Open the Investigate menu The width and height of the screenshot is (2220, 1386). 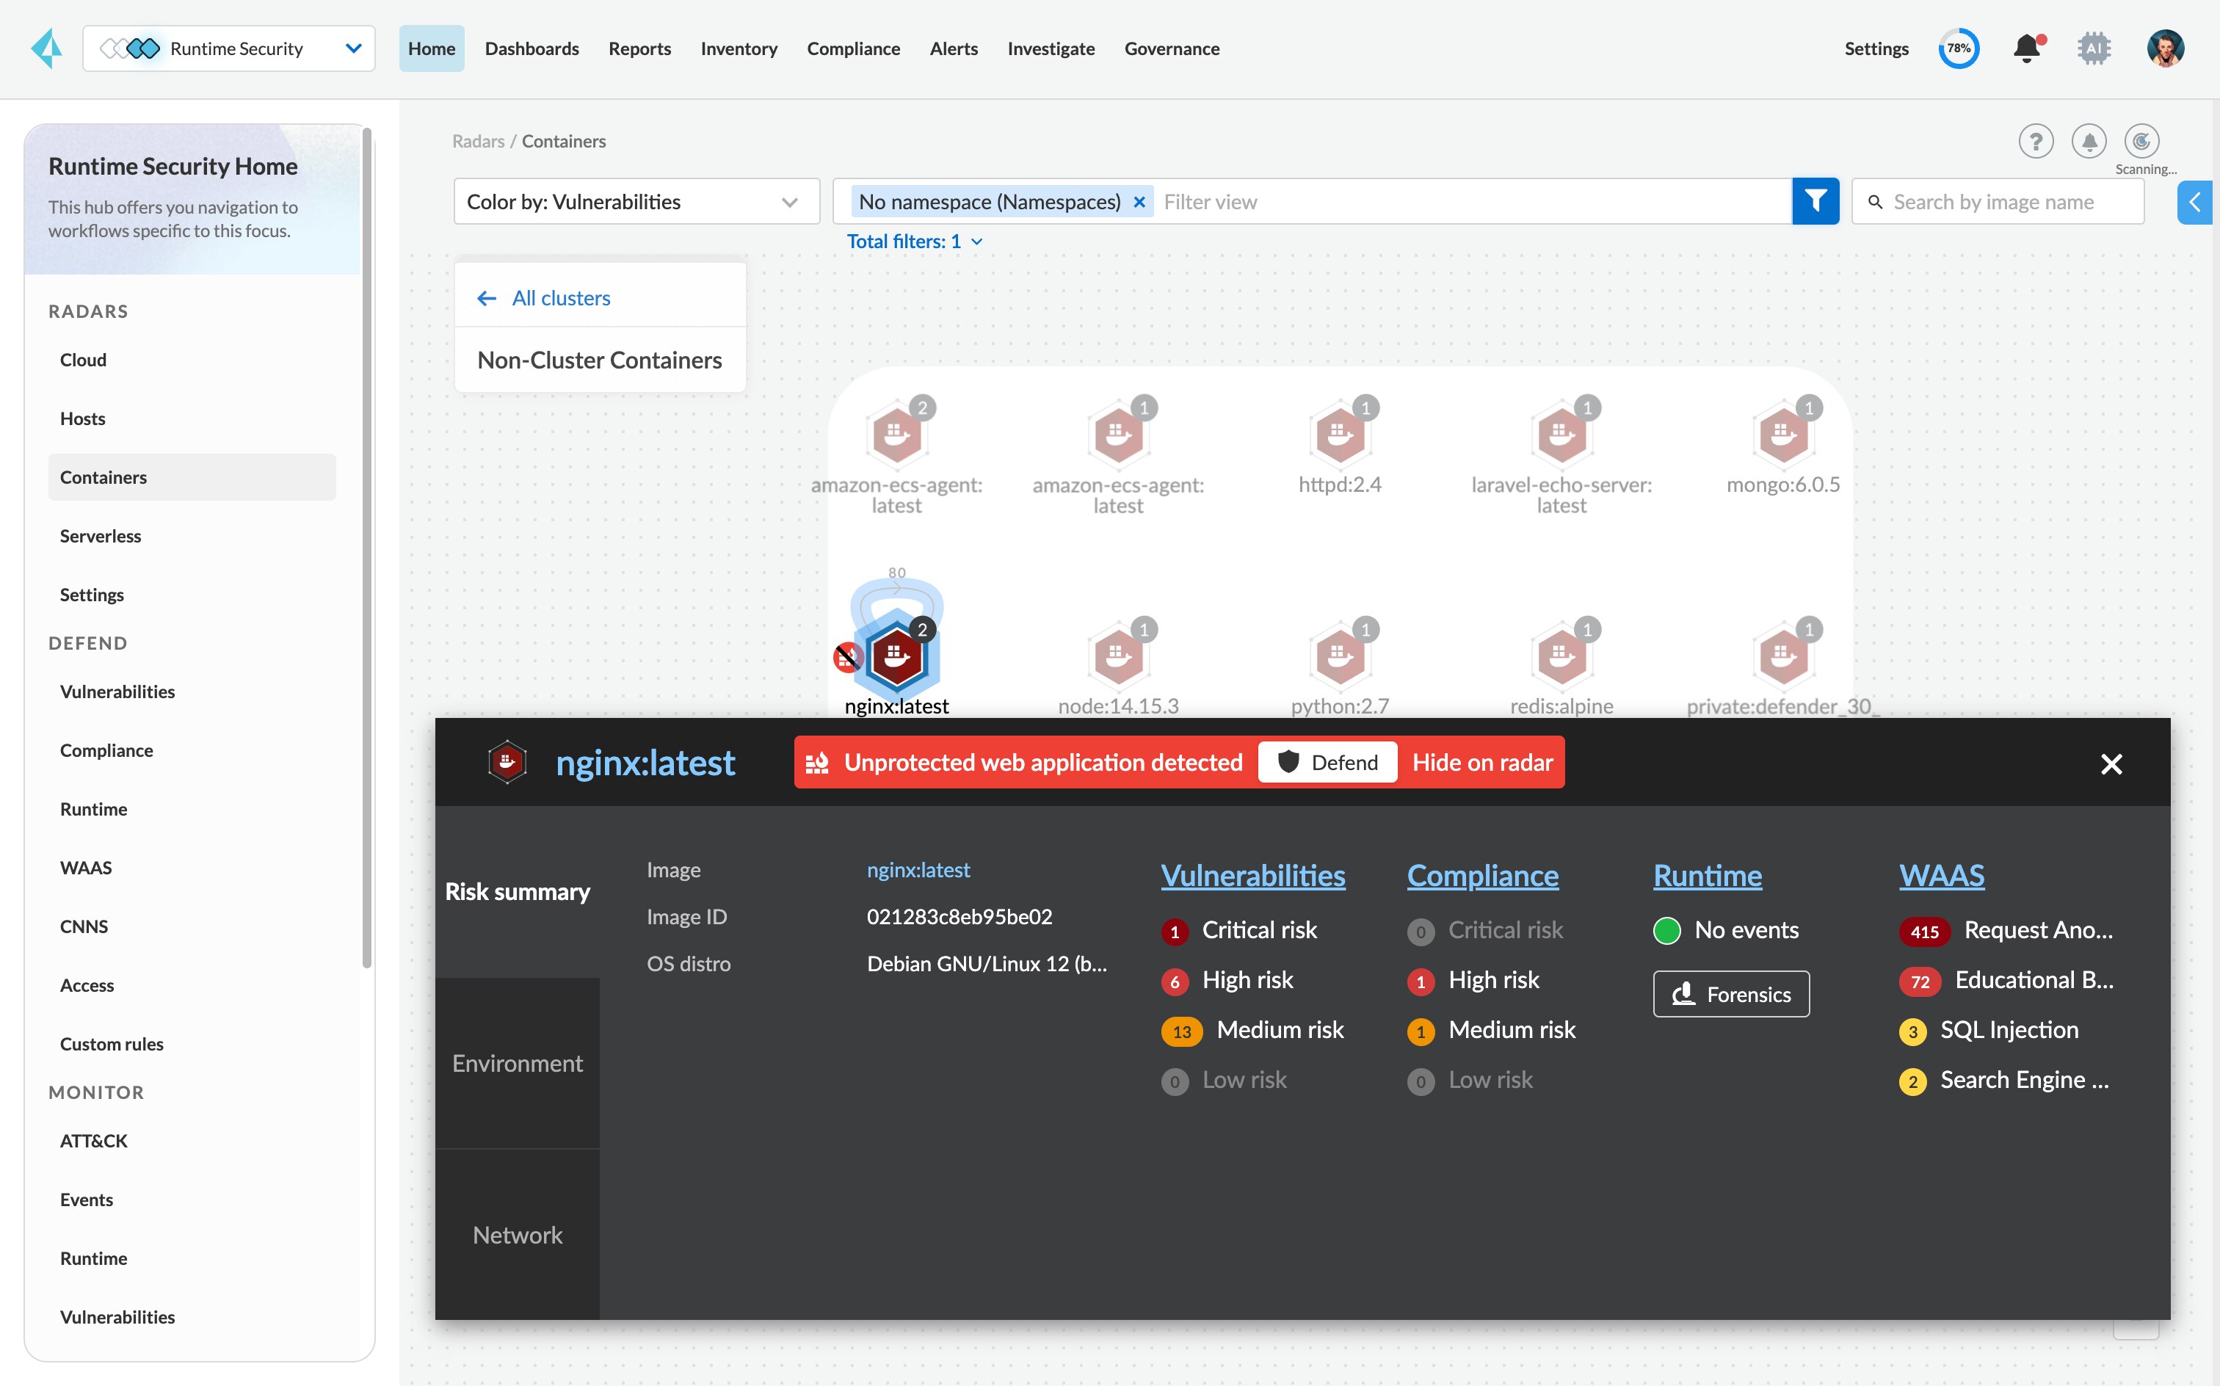coord(1051,48)
